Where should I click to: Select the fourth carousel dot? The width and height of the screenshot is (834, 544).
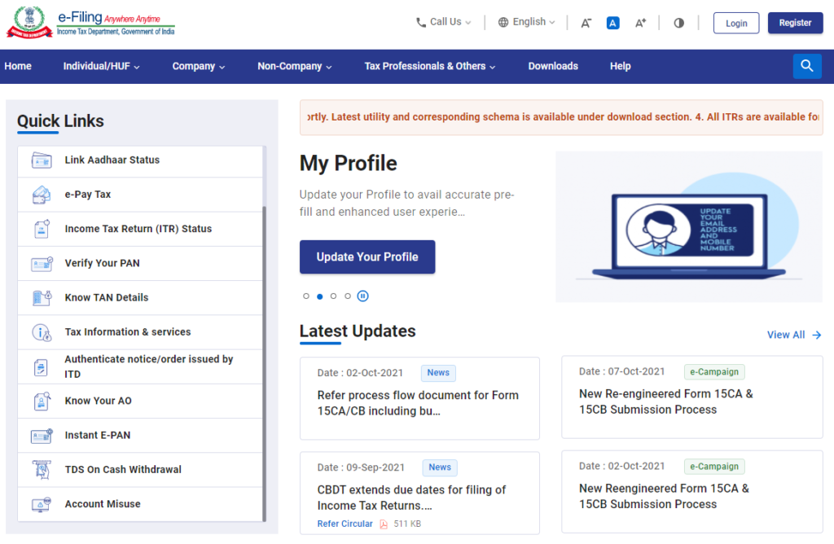[x=348, y=296]
